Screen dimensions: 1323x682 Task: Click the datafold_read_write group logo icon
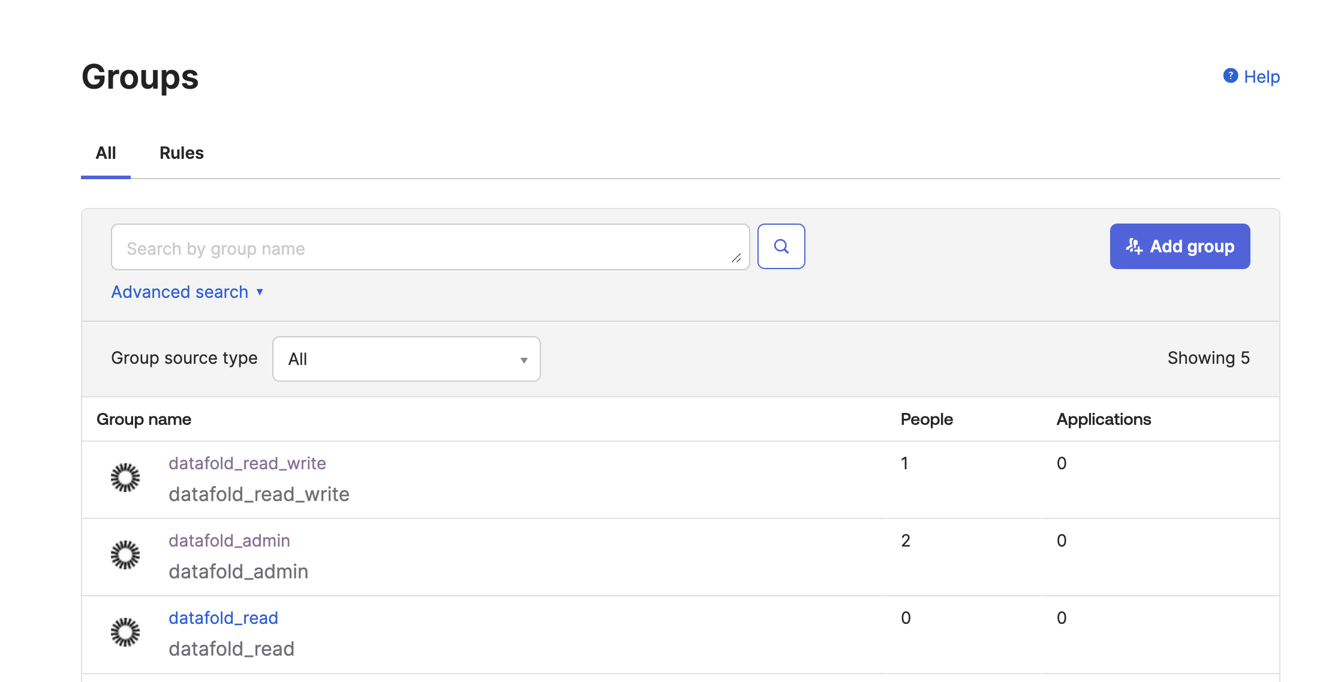(125, 478)
